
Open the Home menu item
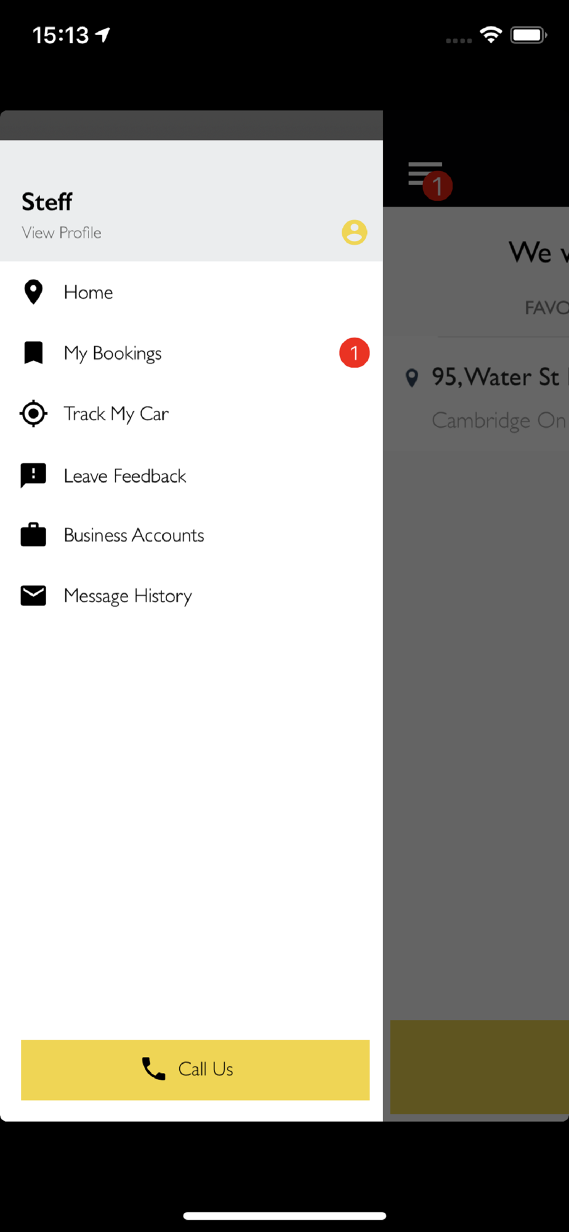(192, 292)
